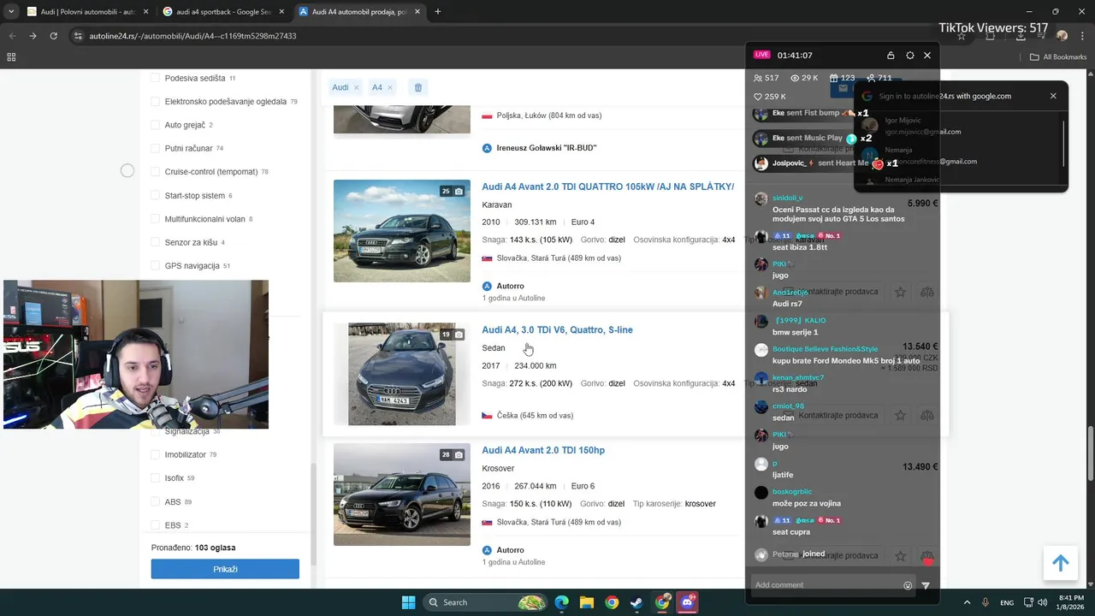
Task: Click the eye views icon showing 29 K
Action: click(795, 78)
